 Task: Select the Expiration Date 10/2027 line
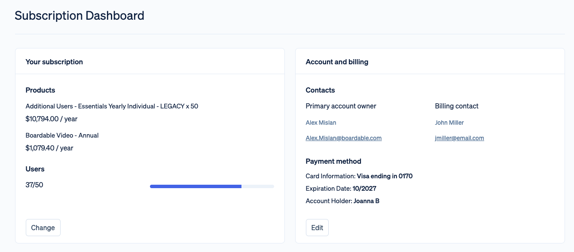[341, 189]
